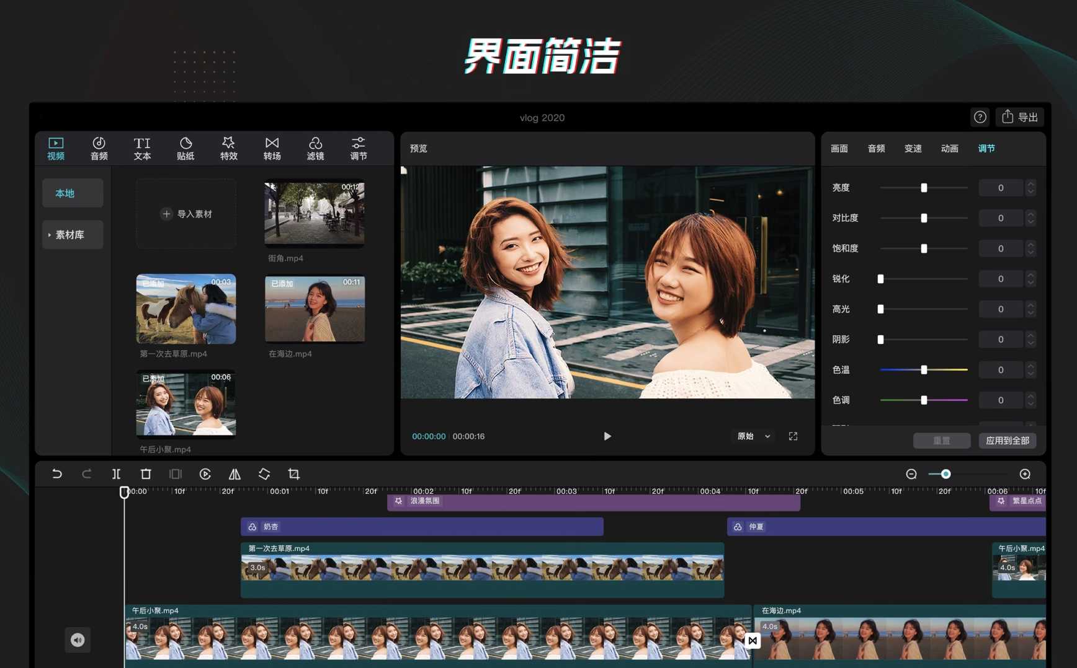Select the 第一次去草原.mp4 thumbnail
Image resolution: width=1077 pixels, height=668 pixels.
(186, 309)
